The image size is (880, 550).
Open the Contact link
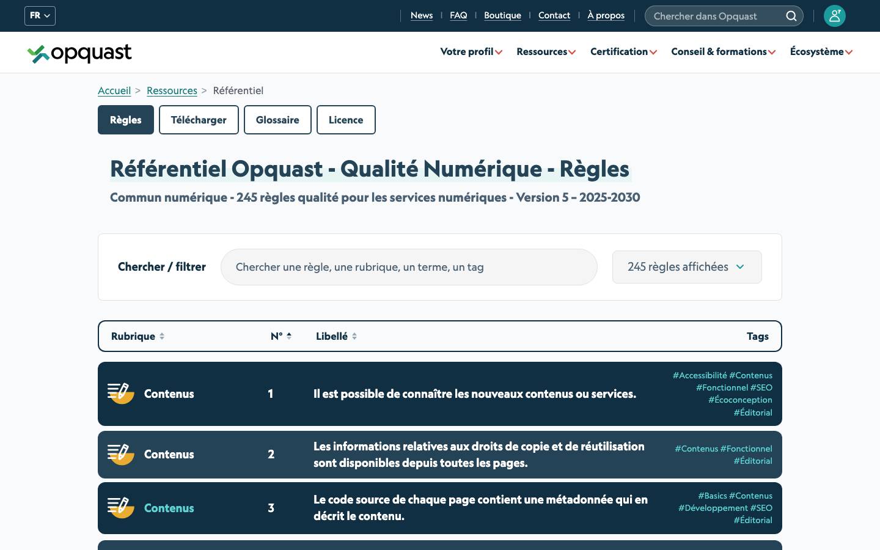pos(554,16)
